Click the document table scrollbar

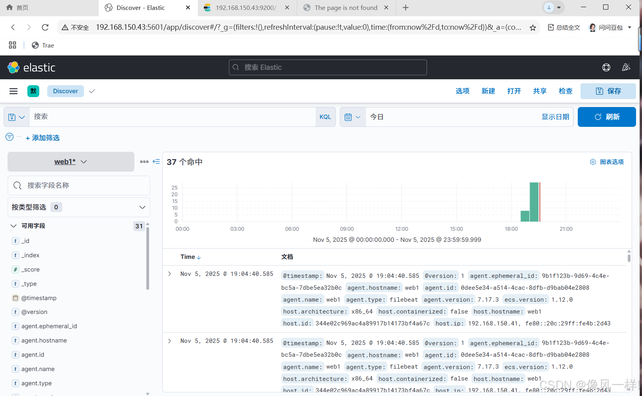pos(629,258)
